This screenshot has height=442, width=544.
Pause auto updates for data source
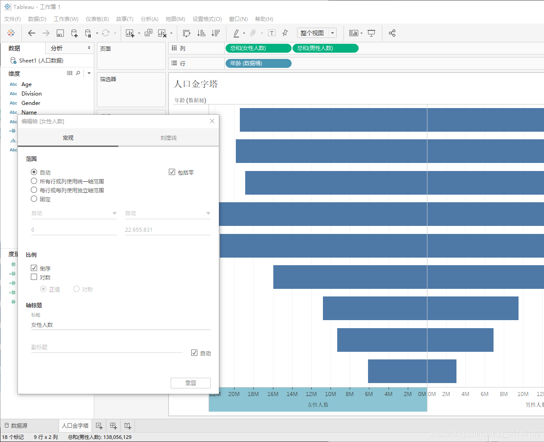click(88, 33)
